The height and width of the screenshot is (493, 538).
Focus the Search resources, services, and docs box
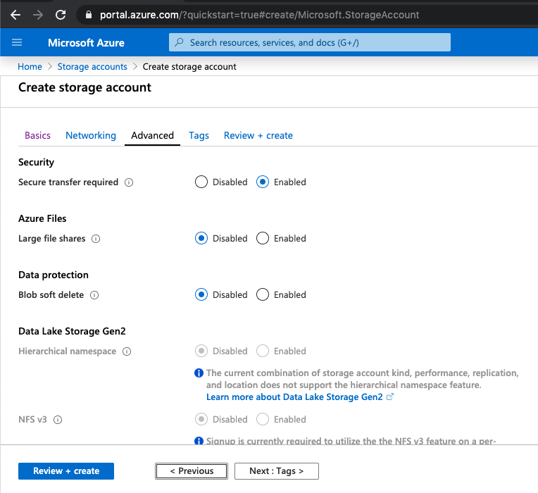[309, 42]
